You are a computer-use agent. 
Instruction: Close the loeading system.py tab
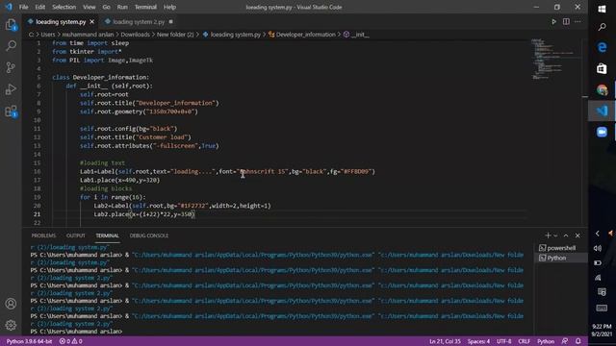[92, 22]
